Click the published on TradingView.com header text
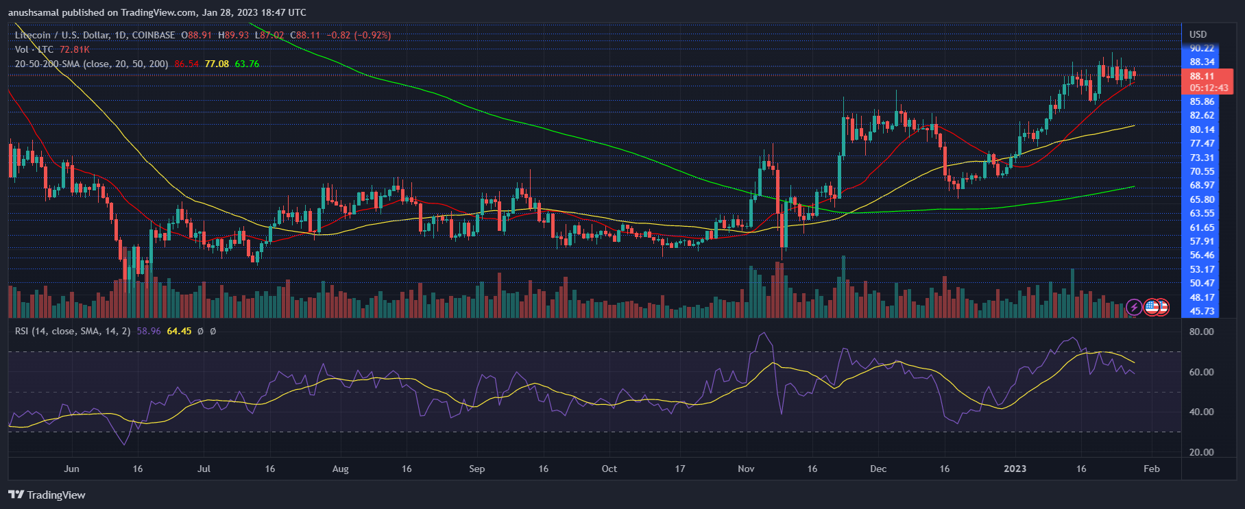Image resolution: width=1245 pixels, height=509 pixels. (157, 12)
